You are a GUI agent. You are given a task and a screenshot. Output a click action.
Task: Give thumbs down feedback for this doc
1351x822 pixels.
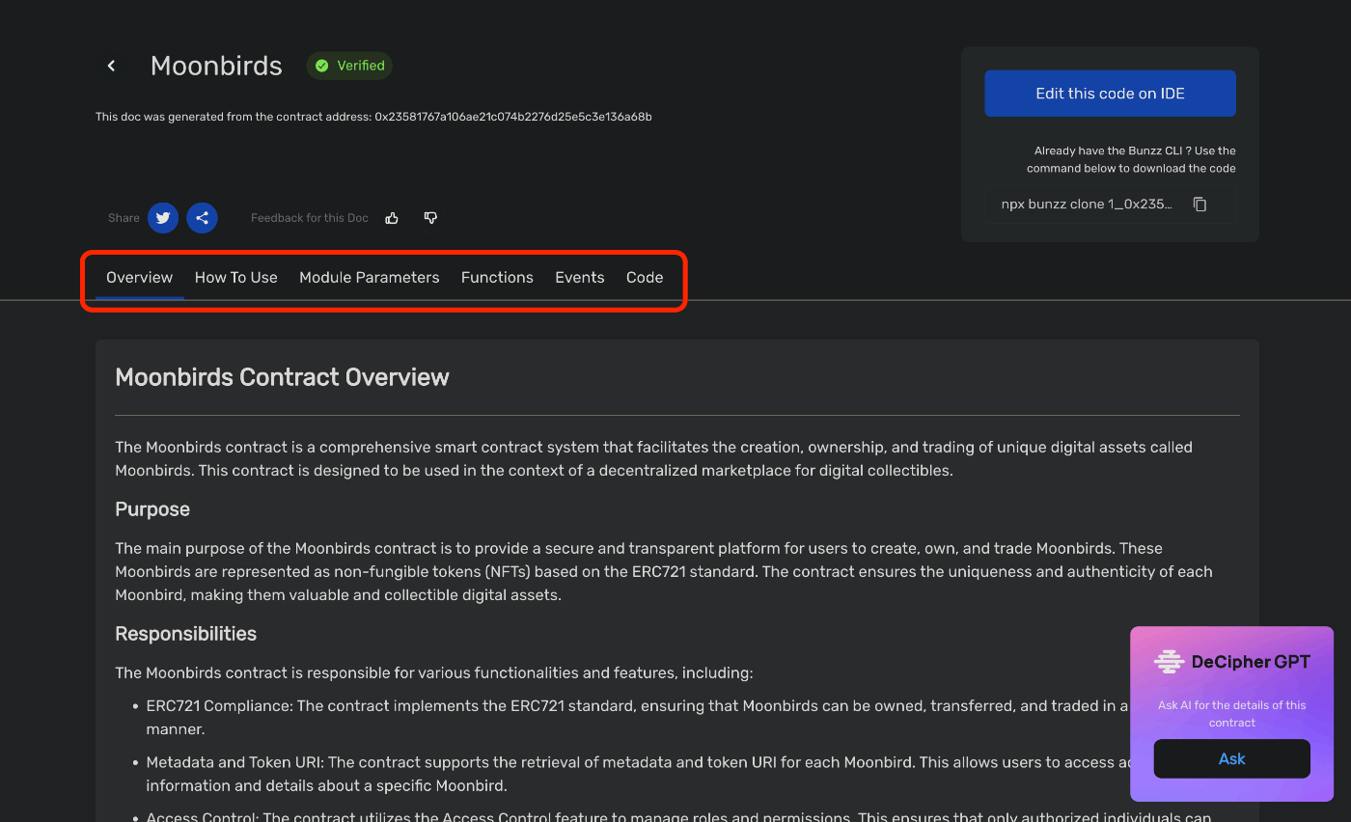click(430, 218)
